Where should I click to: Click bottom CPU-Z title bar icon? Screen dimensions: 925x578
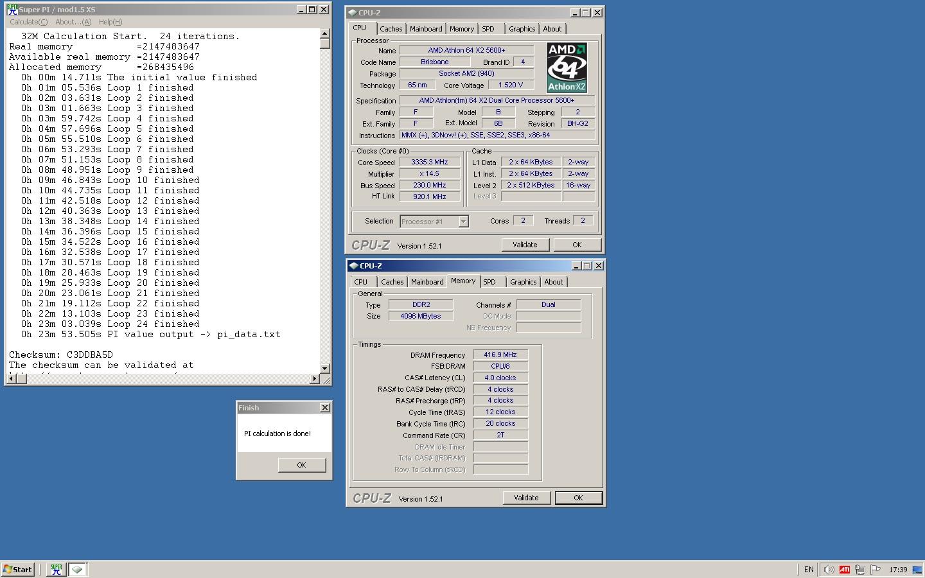tap(353, 265)
